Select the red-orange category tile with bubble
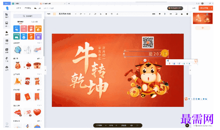The height and width of the screenshot is (130, 220). tap(31, 29)
